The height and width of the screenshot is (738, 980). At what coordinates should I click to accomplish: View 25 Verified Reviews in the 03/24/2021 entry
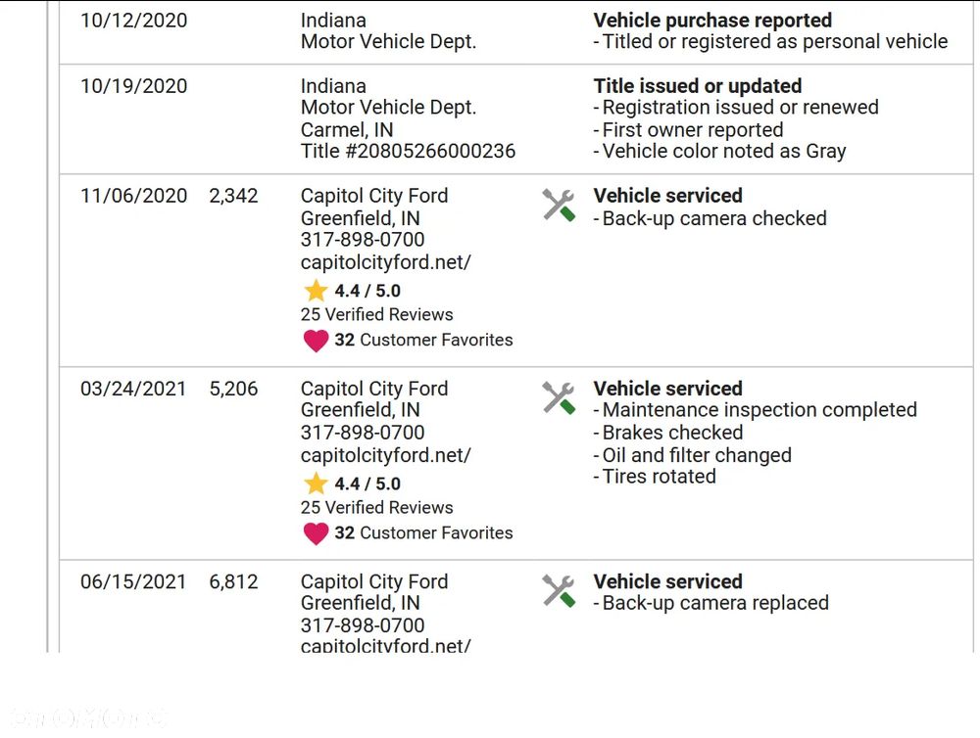(x=376, y=507)
